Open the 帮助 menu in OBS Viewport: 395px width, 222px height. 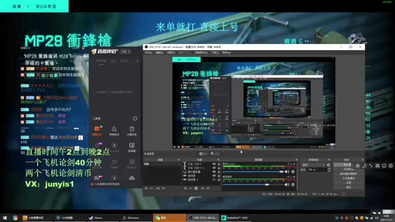[227, 53]
